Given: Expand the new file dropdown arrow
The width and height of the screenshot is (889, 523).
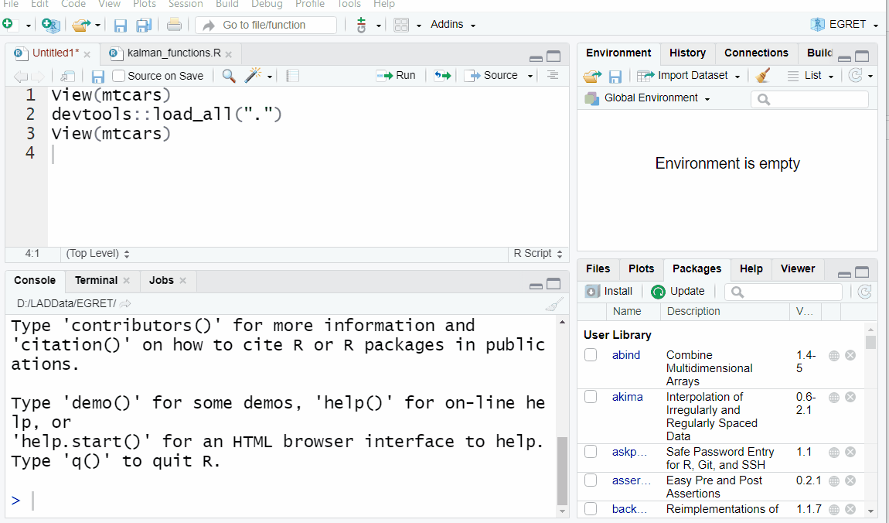Looking at the screenshot, I should [29, 26].
